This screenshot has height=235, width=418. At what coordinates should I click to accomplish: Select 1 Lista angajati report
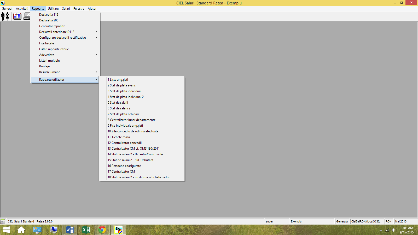[142, 80]
